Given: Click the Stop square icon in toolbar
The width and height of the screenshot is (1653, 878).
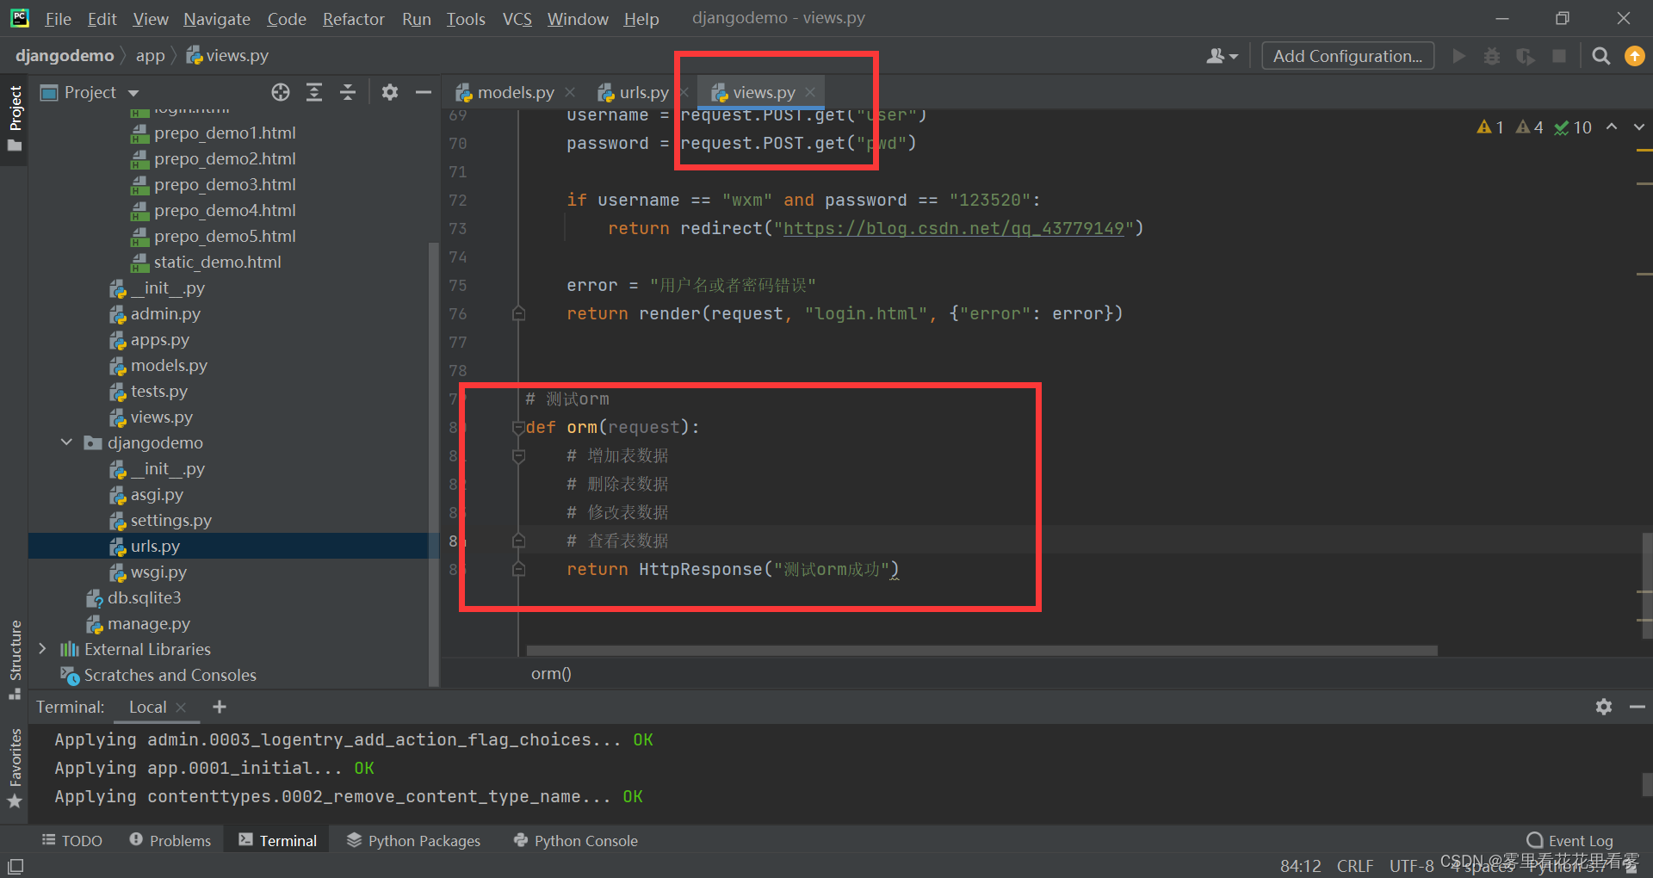Looking at the screenshot, I should click(x=1558, y=56).
